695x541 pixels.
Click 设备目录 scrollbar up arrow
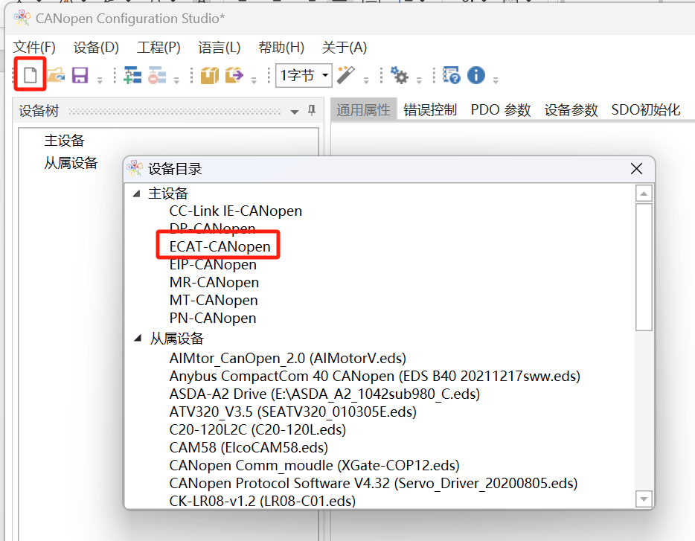tap(644, 193)
